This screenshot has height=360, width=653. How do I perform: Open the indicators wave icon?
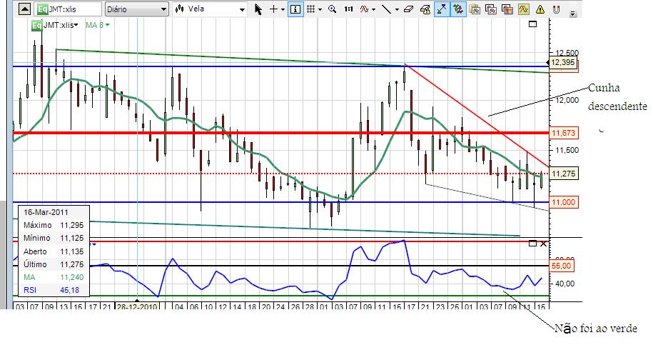pos(365,9)
